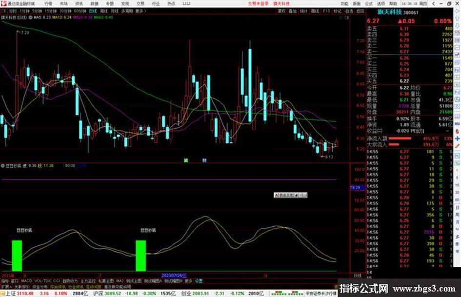
Task: Expand 更多 indicators in bottom tab bar
Action: [x=188, y=281]
